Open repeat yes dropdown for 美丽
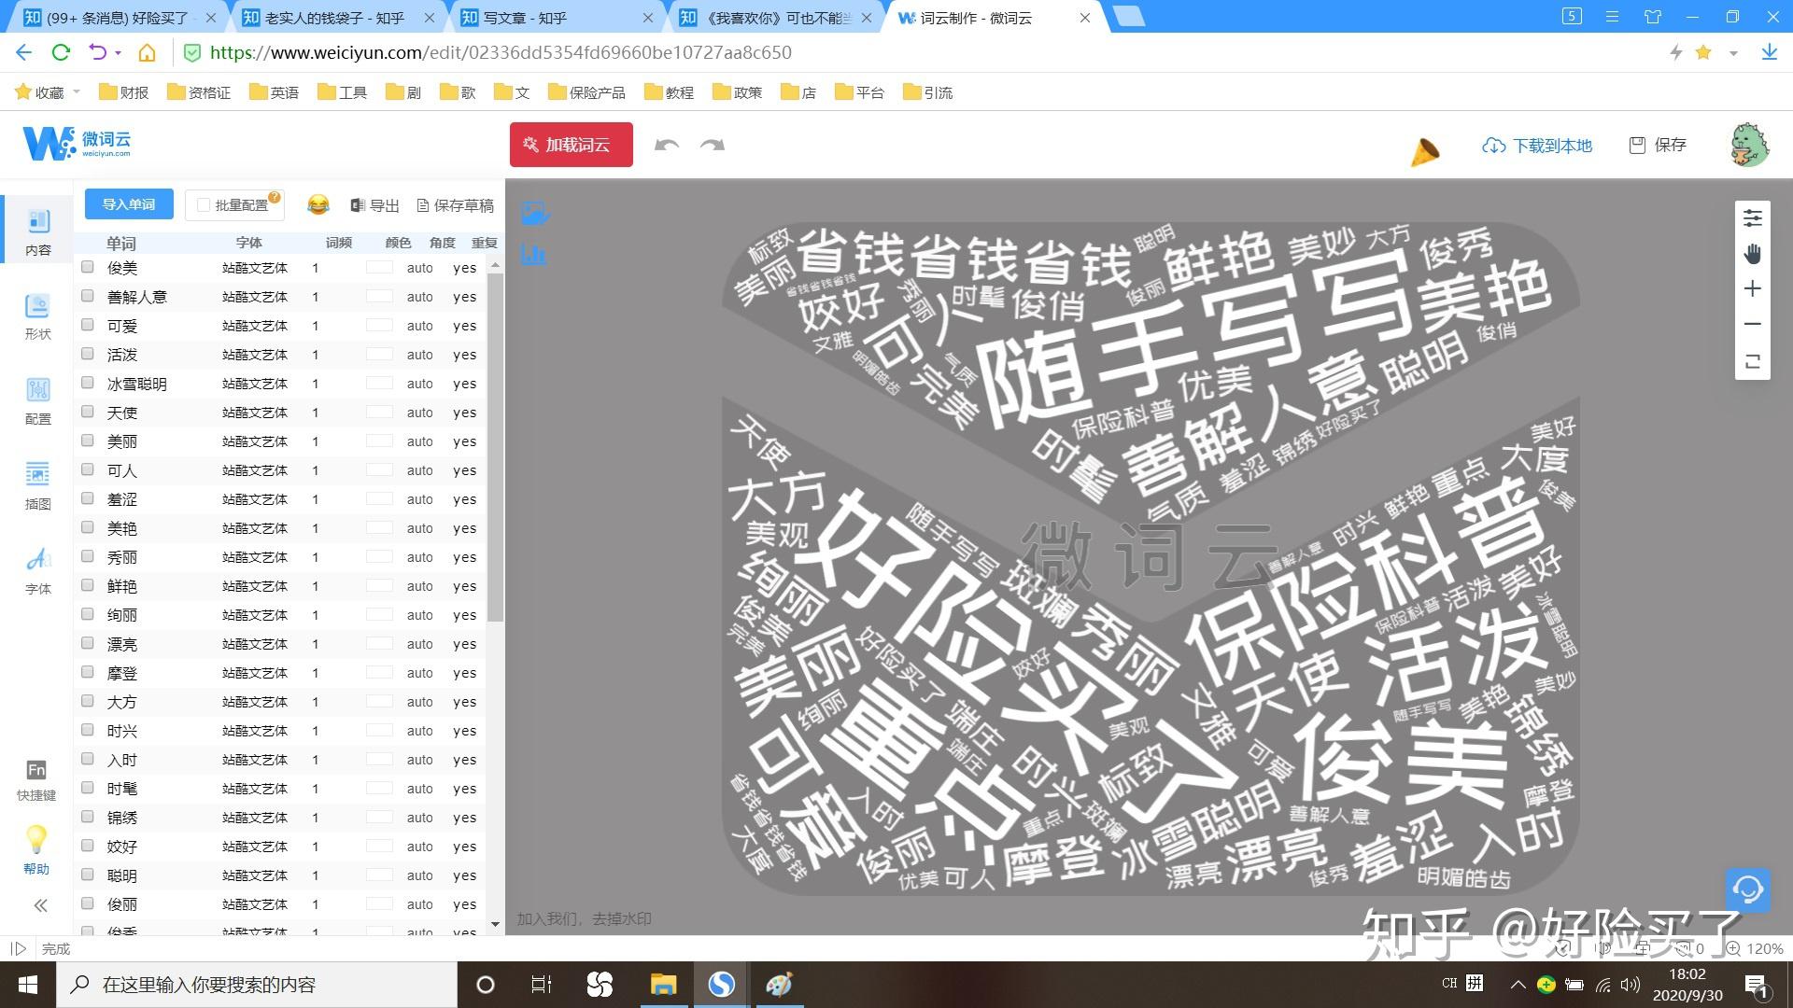This screenshot has height=1008, width=1793. (465, 441)
